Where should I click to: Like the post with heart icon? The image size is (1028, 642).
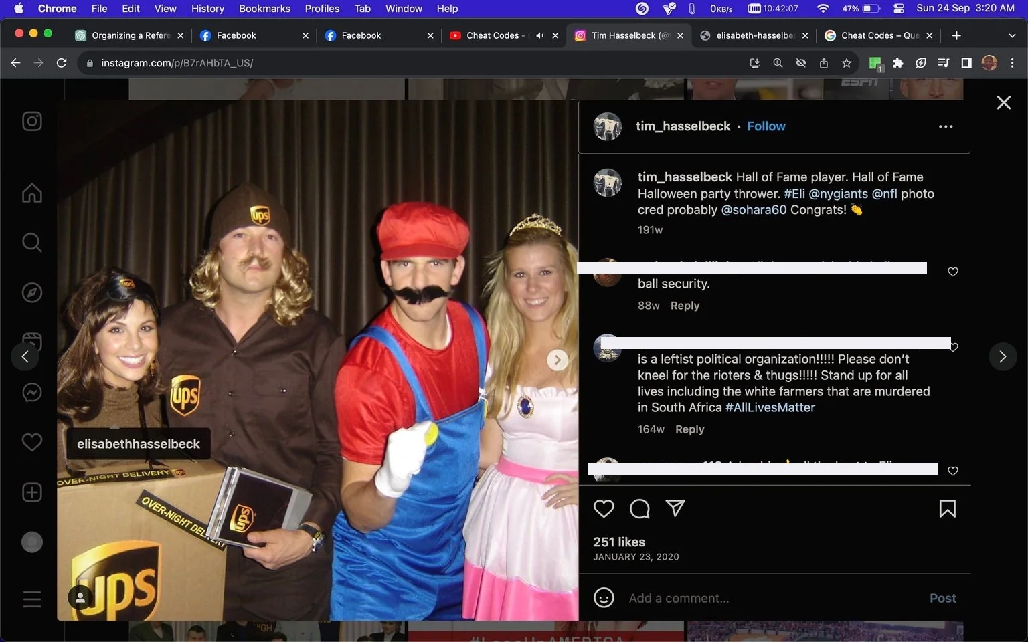(604, 508)
